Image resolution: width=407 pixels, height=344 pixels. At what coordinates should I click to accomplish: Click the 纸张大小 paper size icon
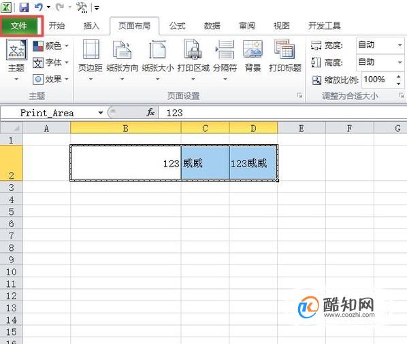click(x=157, y=49)
